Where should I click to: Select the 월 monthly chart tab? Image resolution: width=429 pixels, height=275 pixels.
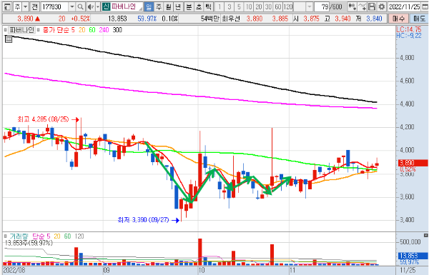coord(169,6)
